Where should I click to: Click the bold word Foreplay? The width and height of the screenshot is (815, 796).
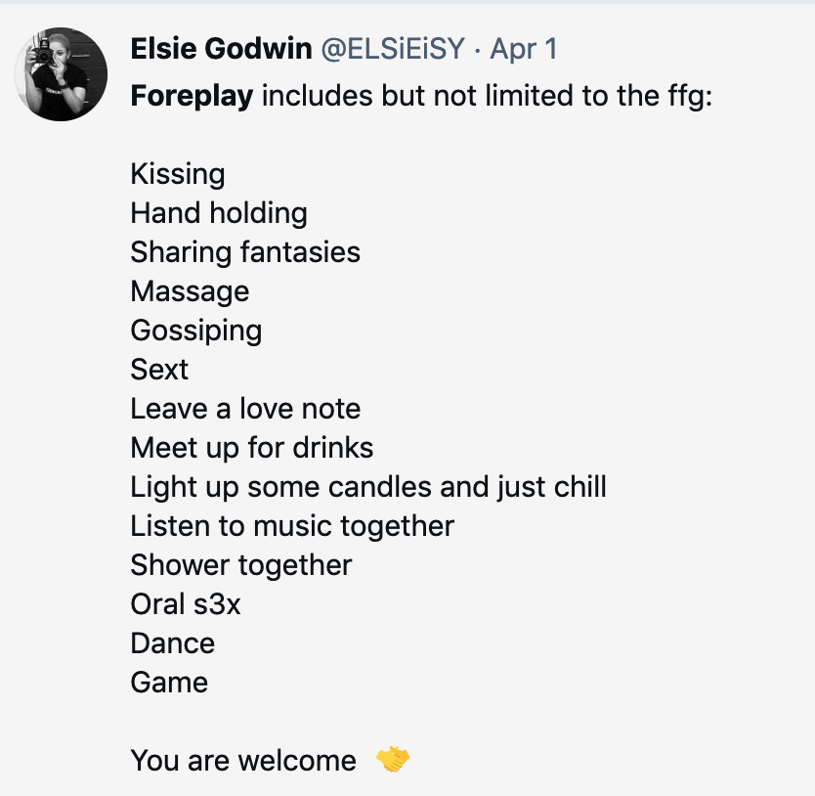point(192,97)
